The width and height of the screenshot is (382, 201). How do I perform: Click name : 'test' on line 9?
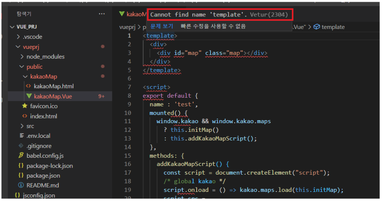click(x=172, y=105)
